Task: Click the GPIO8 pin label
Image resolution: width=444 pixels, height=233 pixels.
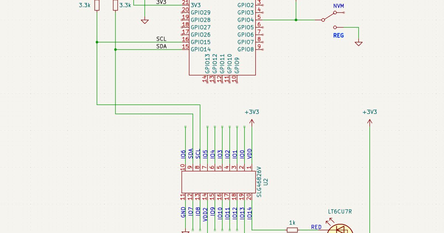Action: tap(246, 49)
